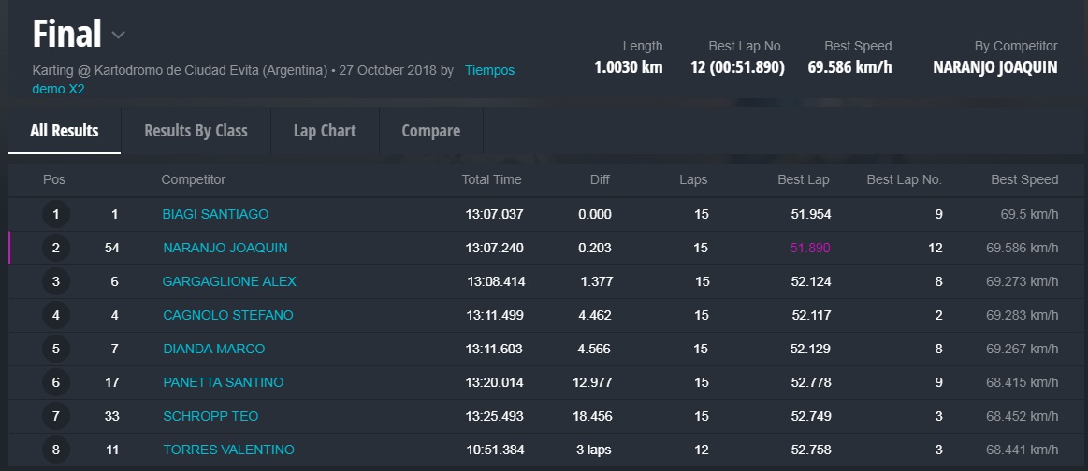Screen dimensions: 1088x471
Task: Select the All Results tab
Action: [x=65, y=131]
